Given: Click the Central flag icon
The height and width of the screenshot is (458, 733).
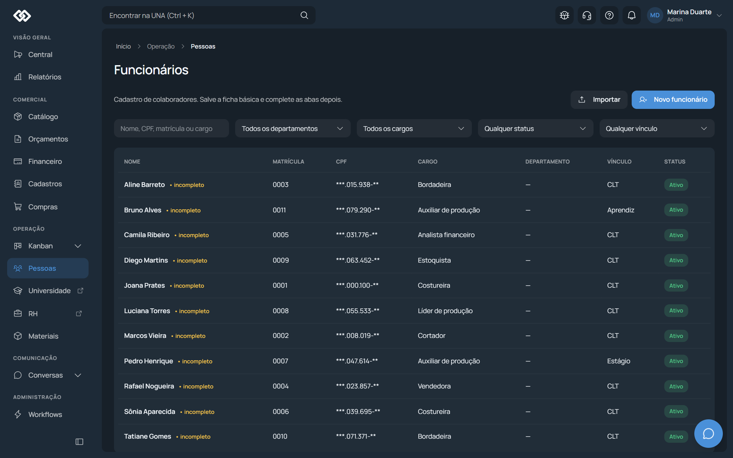Looking at the screenshot, I should 18,55.
